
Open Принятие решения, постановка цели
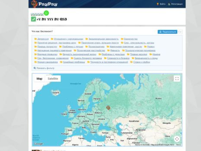pyautogui.click(x=57, y=43)
